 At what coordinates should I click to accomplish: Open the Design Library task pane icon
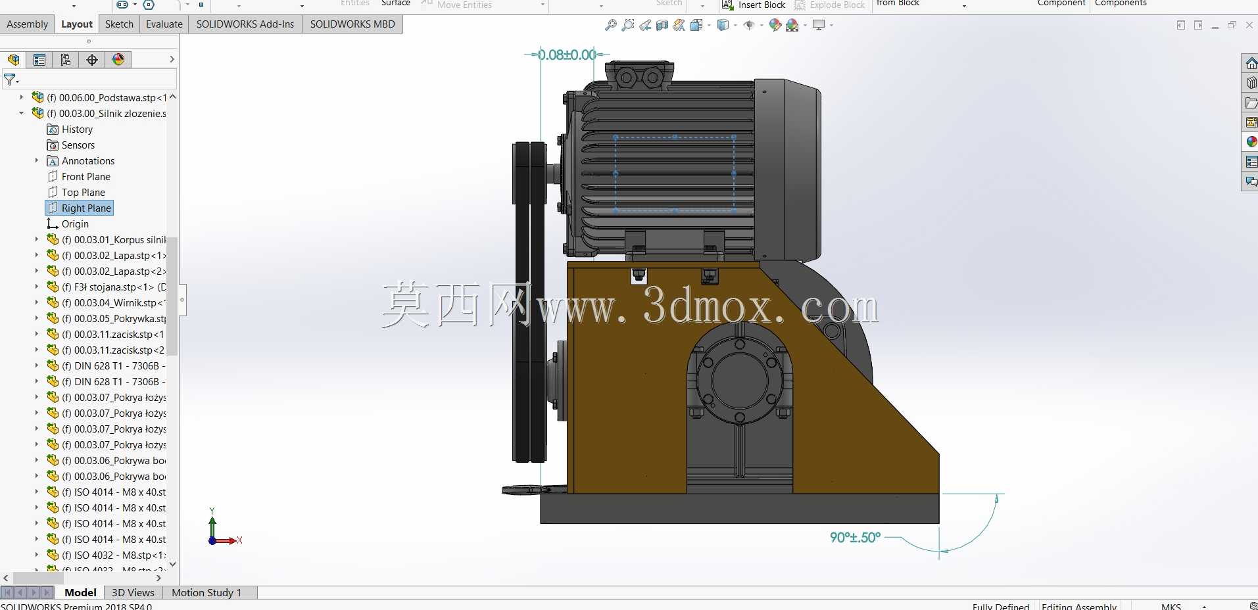pos(1251,83)
